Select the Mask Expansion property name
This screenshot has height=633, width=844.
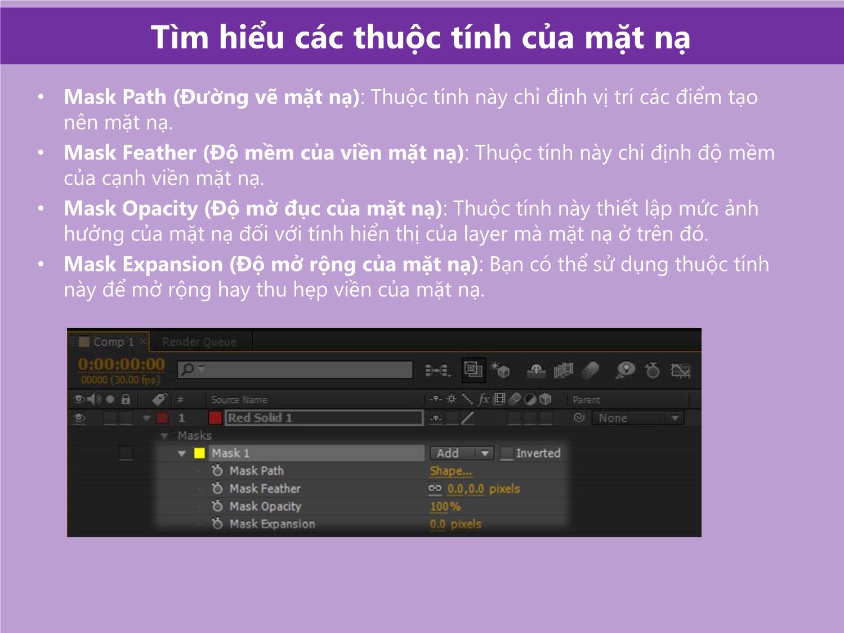[x=273, y=524]
